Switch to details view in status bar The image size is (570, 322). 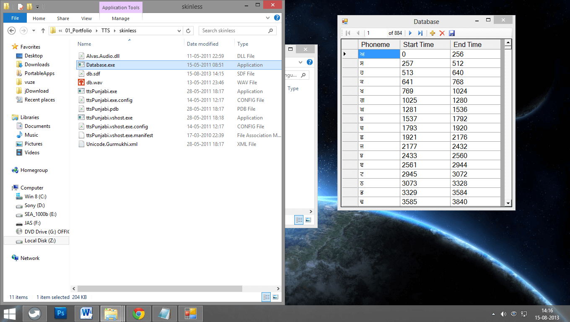tap(266, 297)
